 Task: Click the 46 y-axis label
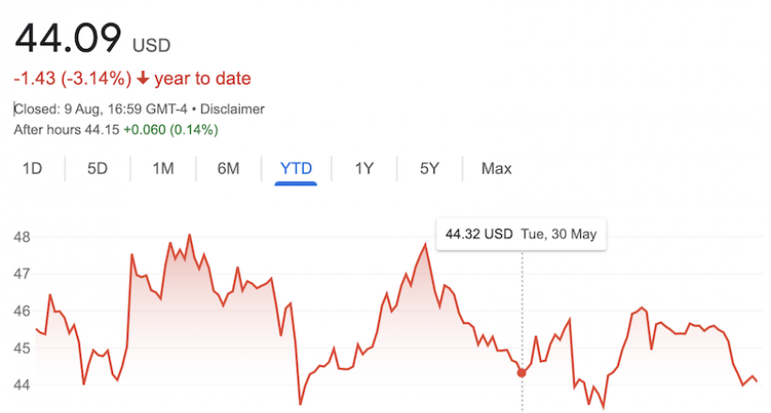pos(22,311)
